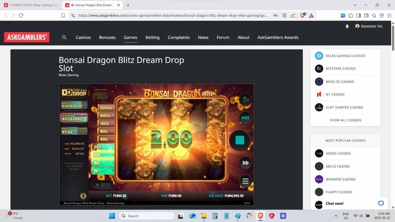Open Winnerz Casino from popular casinos
The height and width of the screenshot is (222, 395).
click(x=346, y=179)
